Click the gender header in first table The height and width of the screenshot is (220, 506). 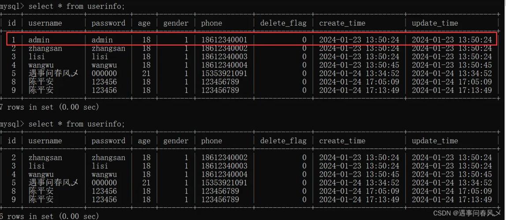176,23
